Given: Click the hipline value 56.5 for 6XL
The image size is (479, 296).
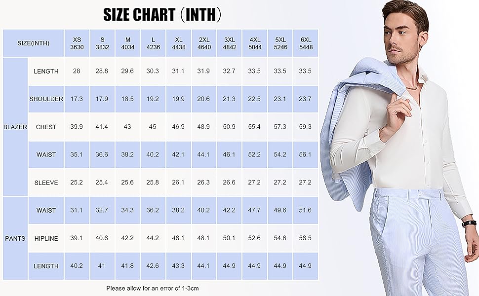Looking at the screenshot, I should (x=305, y=238).
